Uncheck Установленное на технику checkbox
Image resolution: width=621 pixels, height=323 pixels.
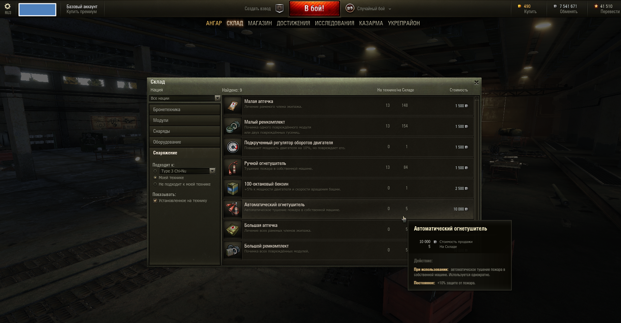tap(155, 201)
